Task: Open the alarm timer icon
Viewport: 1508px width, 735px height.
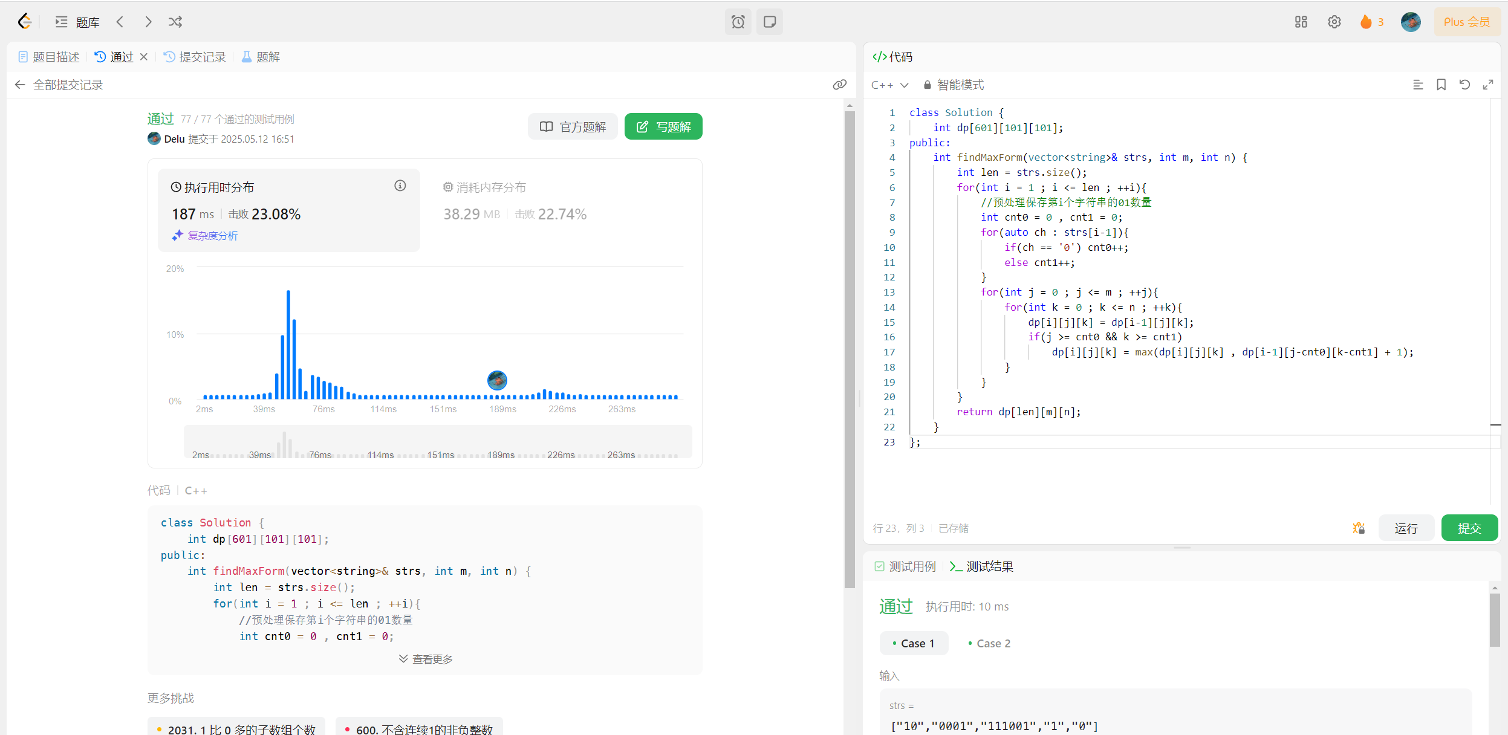Action: point(738,22)
